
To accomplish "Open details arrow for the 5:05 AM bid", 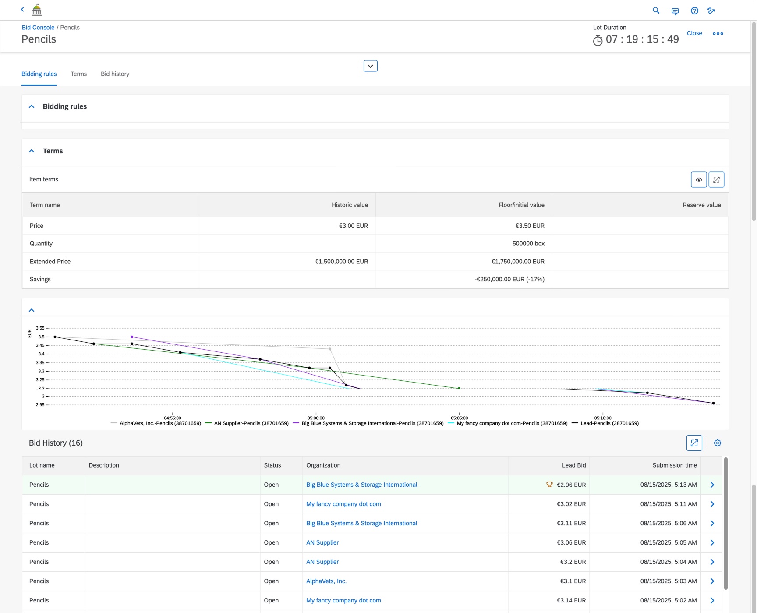I will (712, 542).
